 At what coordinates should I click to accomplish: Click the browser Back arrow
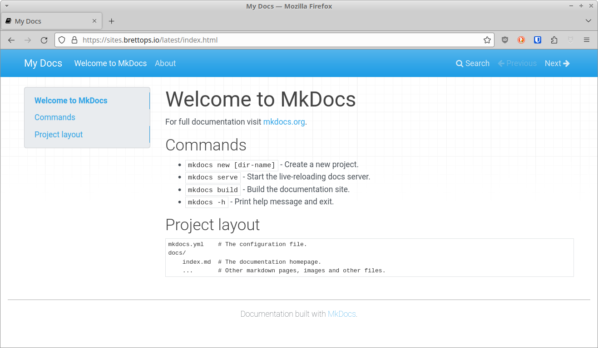click(11, 40)
